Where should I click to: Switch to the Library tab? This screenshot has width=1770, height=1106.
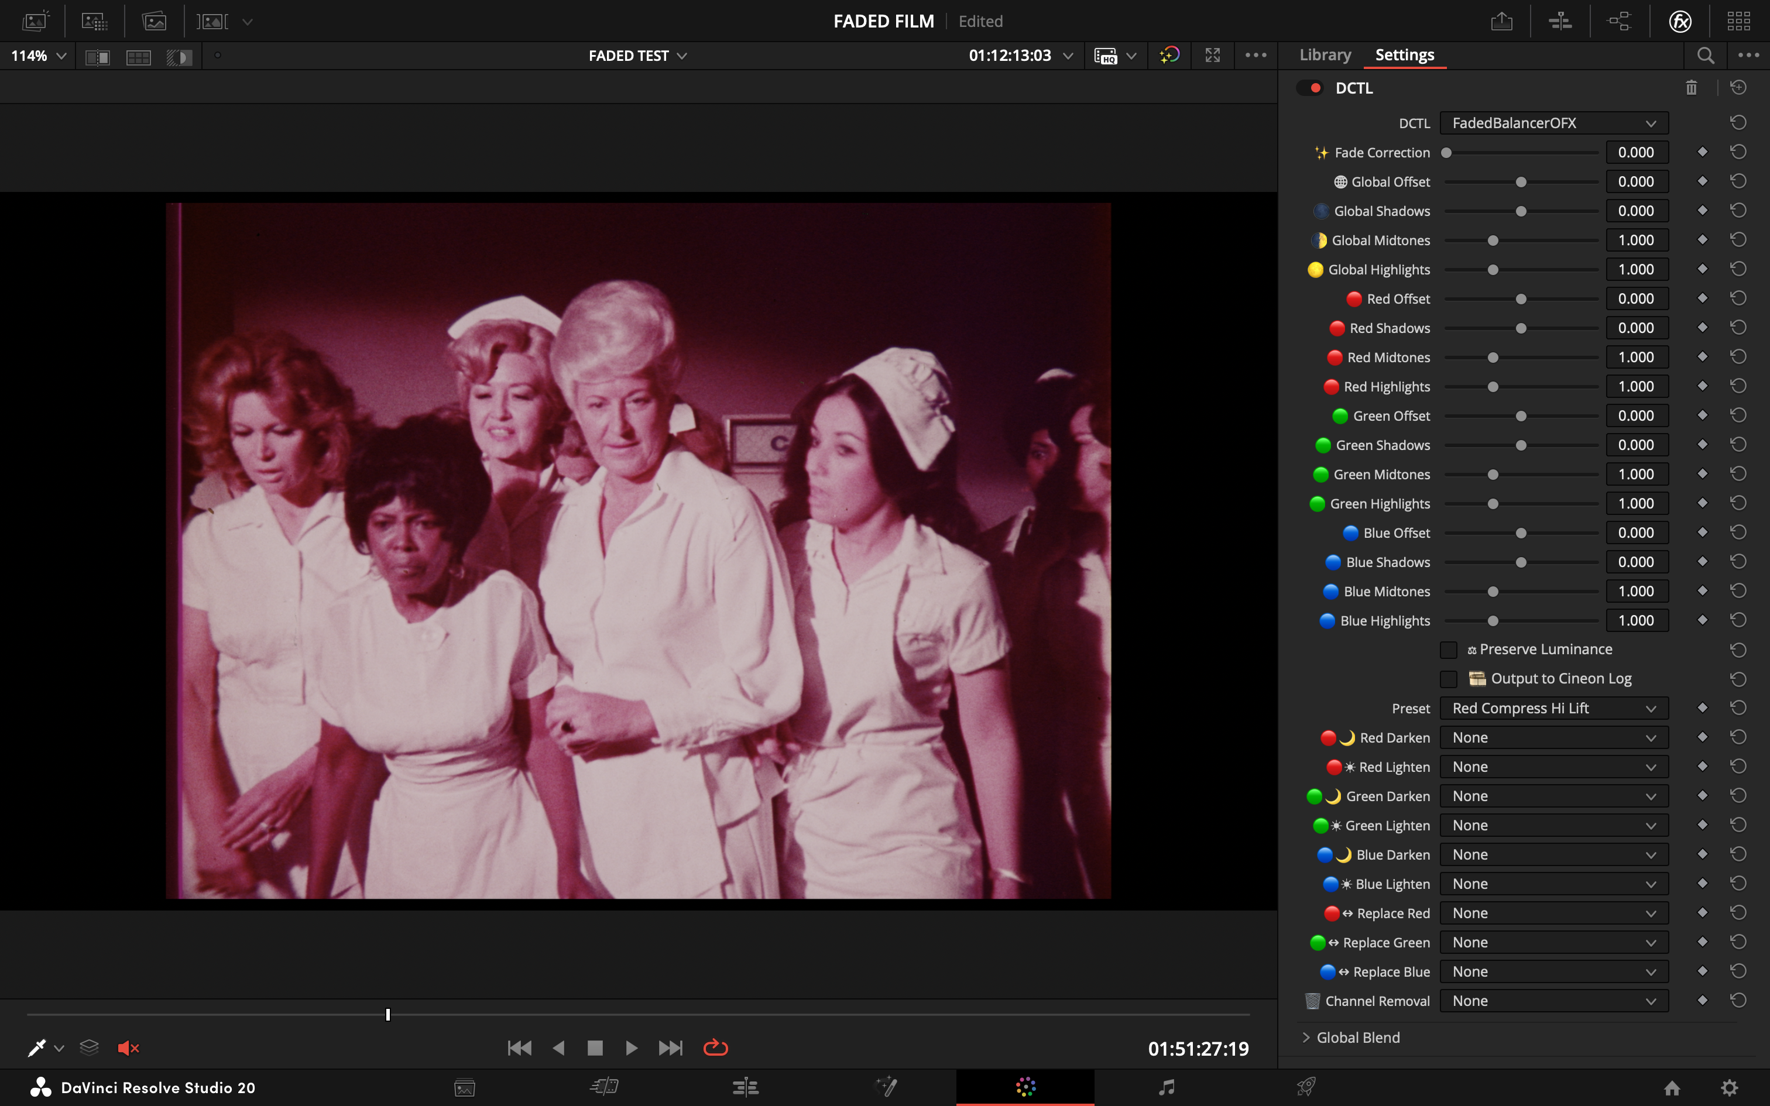point(1325,55)
